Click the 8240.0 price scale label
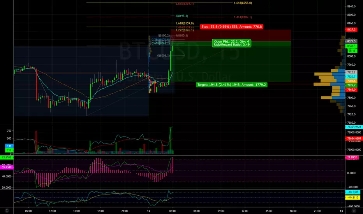Screen dimensions: 363x214 coord(351,7)
